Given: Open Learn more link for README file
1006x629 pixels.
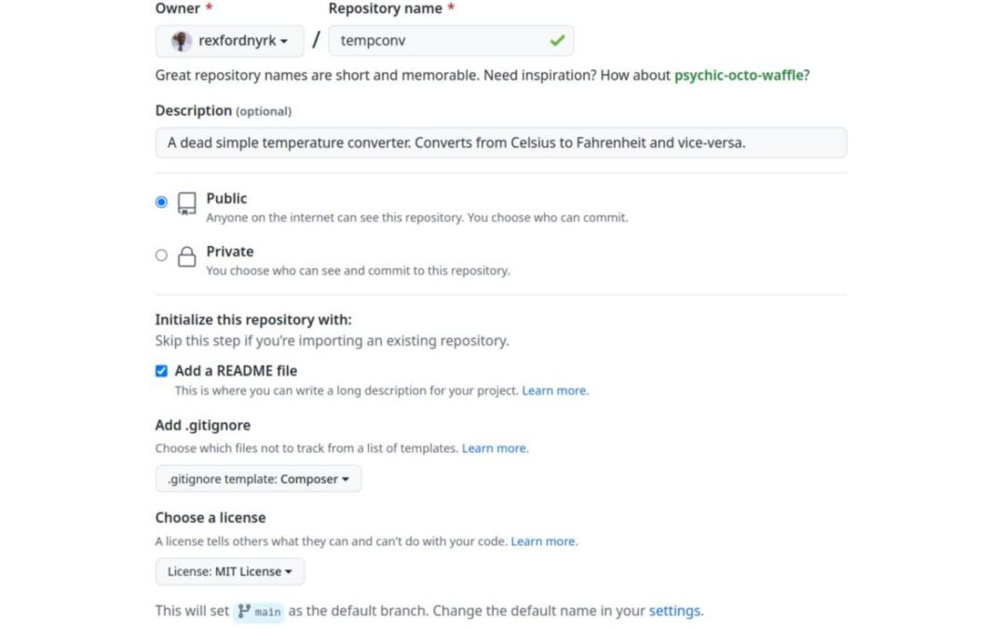Looking at the screenshot, I should pyautogui.click(x=554, y=390).
